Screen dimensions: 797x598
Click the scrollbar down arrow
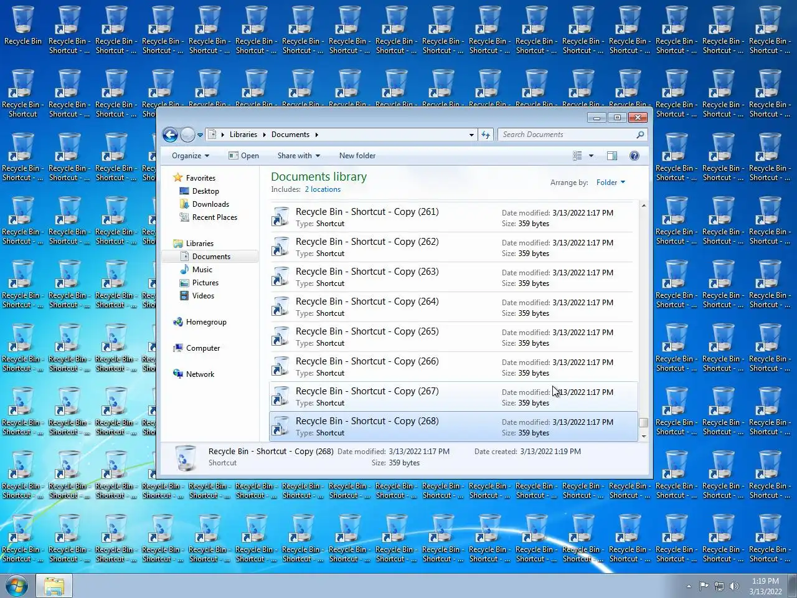pos(643,436)
